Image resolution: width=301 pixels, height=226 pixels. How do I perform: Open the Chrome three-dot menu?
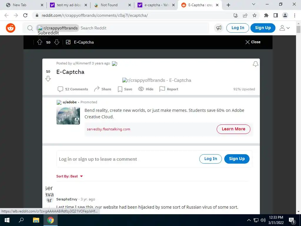[295, 15]
